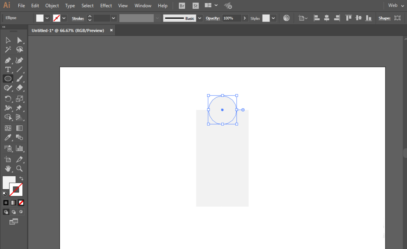Click the Stroke label link

pyautogui.click(x=78, y=18)
